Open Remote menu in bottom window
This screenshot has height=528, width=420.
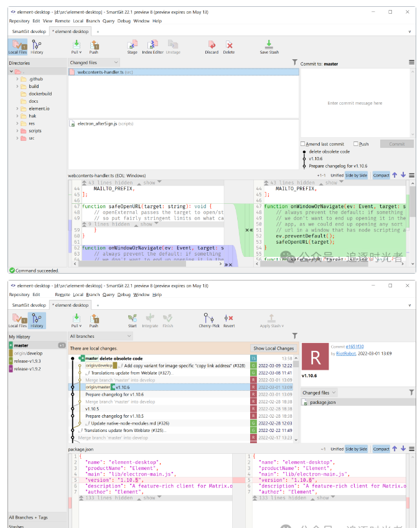tap(62, 295)
